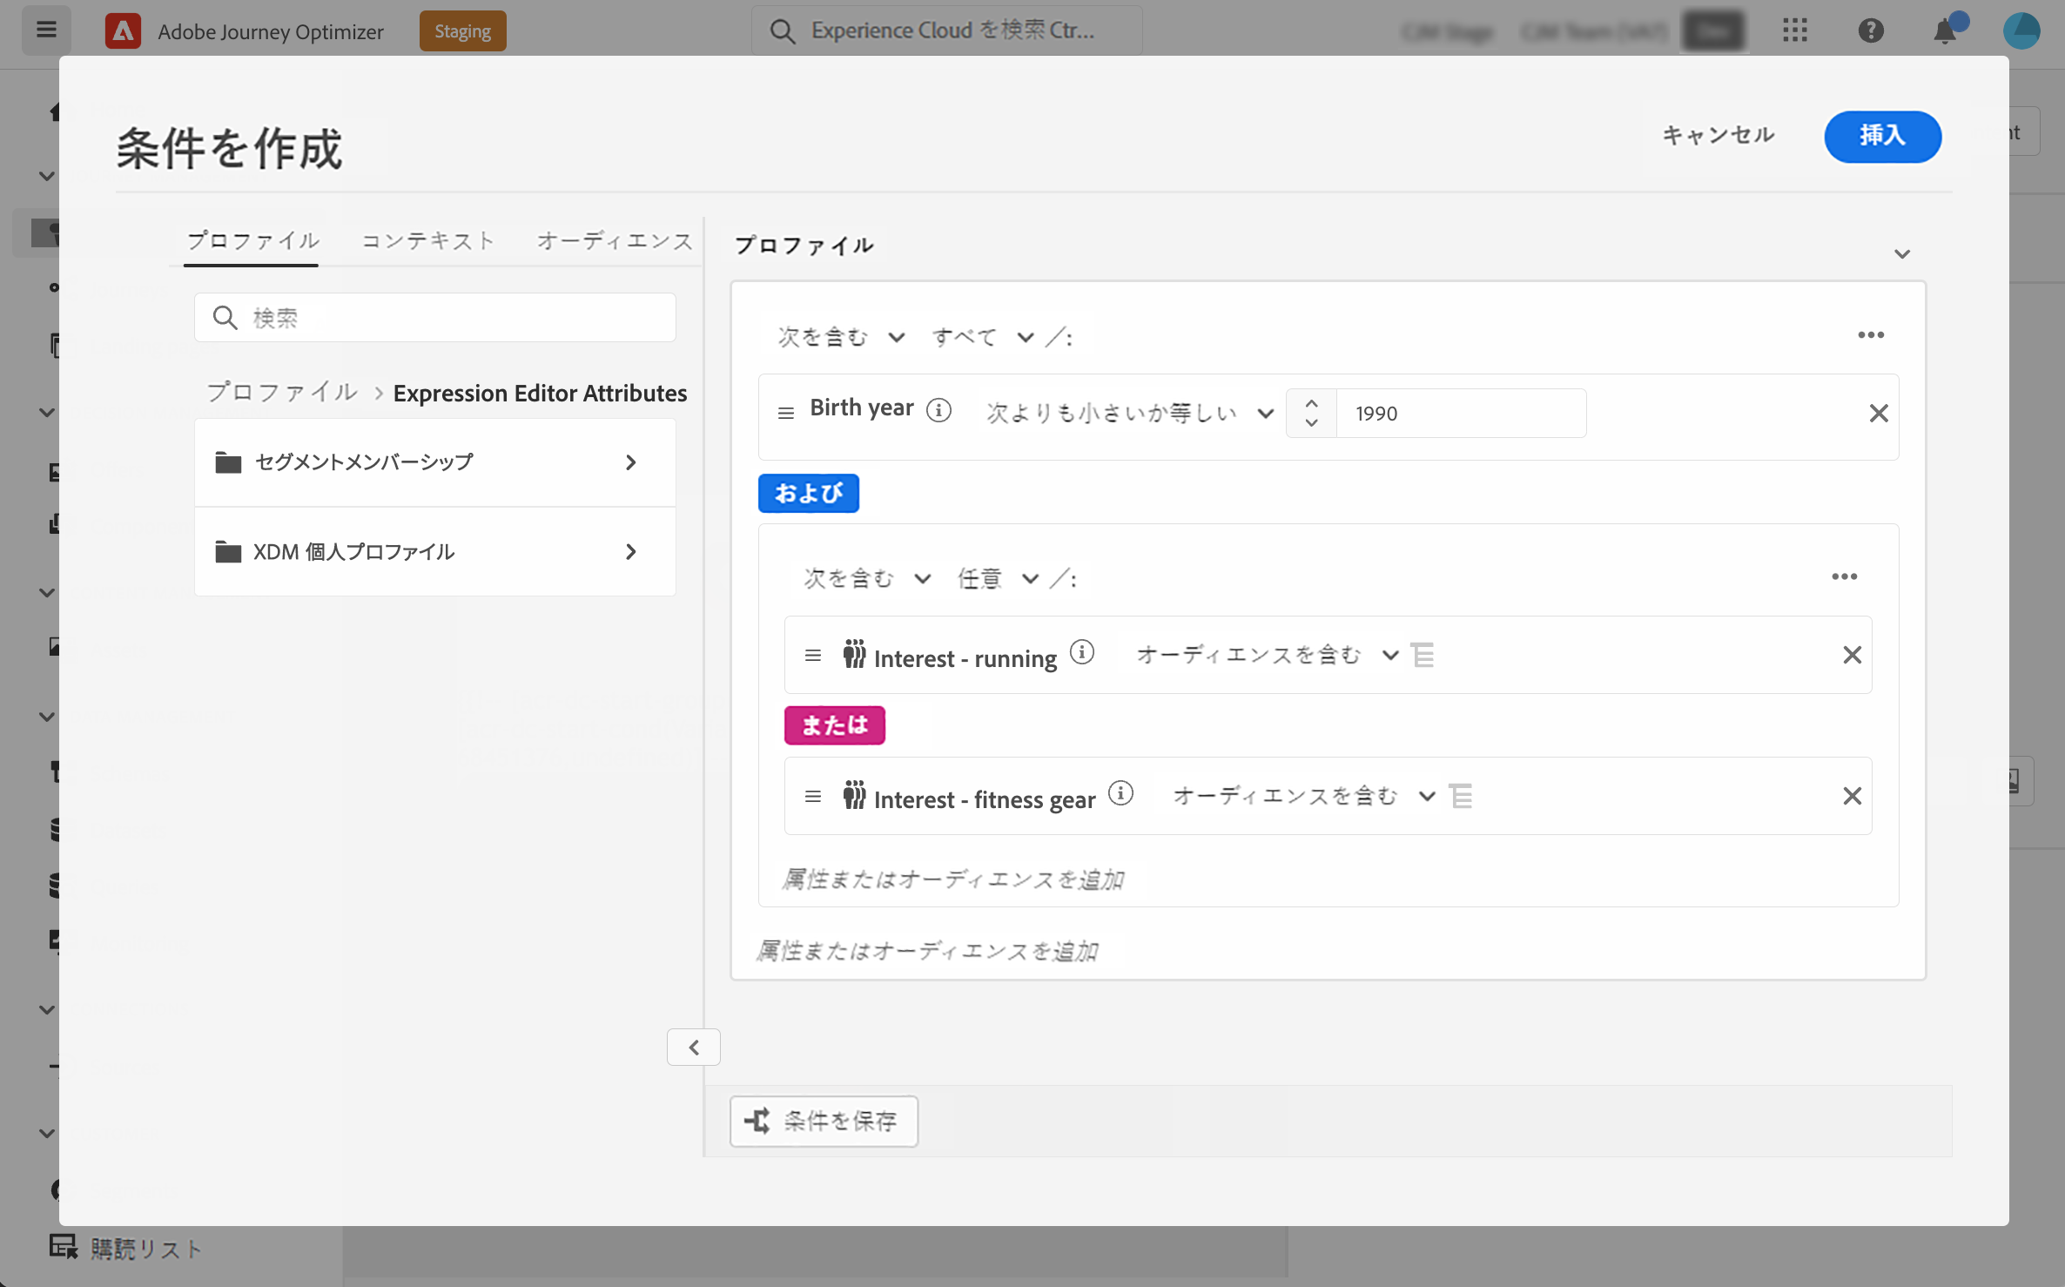
Task: Switch to the オーディエンス tab
Action: pos(614,241)
